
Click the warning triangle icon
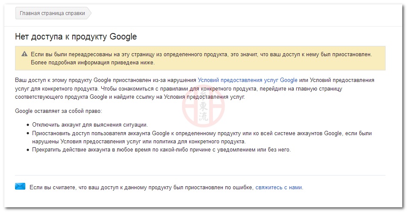click(x=24, y=54)
